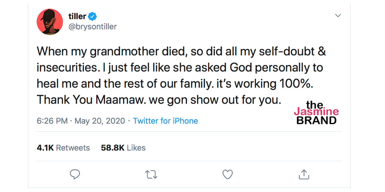The image size is (385, 192).
Task: Open the @brysontiller profile handle
Action: click(x=93, y=27)
